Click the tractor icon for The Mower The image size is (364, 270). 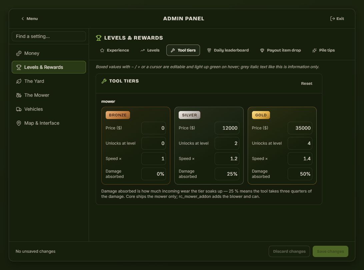point(19,95)
